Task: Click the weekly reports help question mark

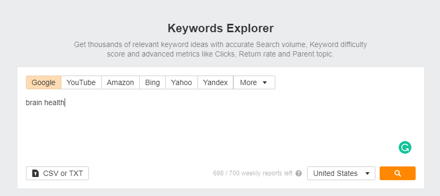Action: (299, 173)
